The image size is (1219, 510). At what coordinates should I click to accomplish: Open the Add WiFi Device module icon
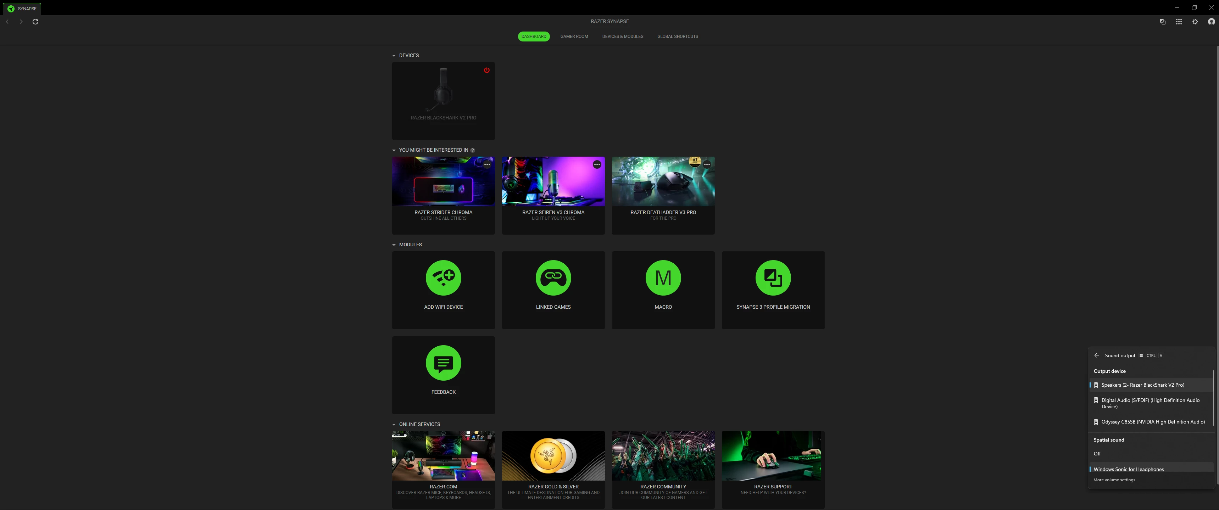click(x=443, y=278)
